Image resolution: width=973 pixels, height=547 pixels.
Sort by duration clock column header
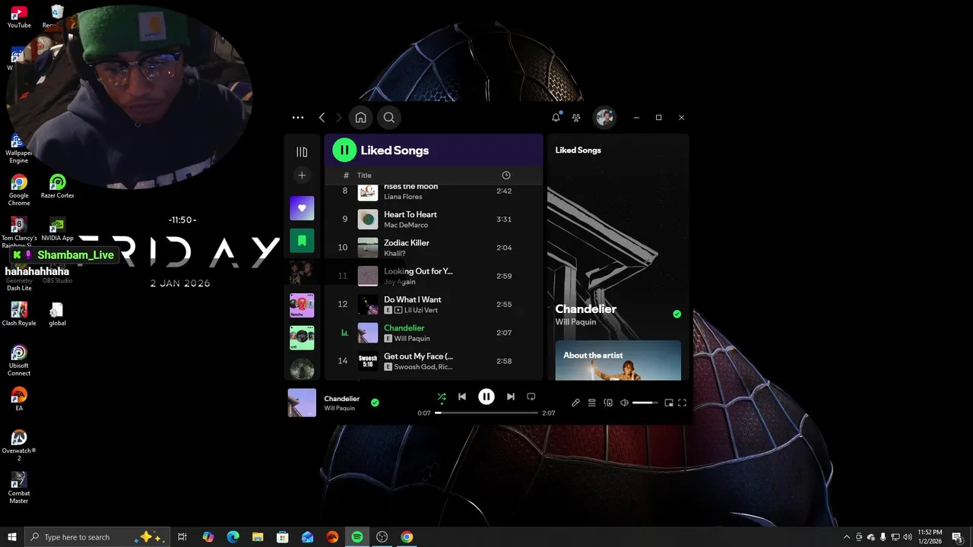(506, 175)
